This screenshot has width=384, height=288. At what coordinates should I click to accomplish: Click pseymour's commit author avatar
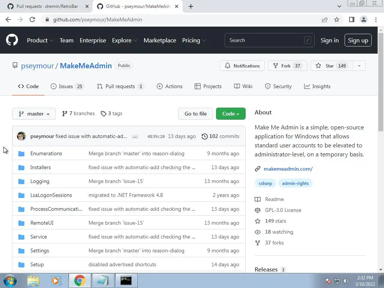tap(21, 136)
